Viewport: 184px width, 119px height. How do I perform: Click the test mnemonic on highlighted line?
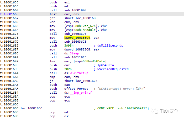coord(53,14)
